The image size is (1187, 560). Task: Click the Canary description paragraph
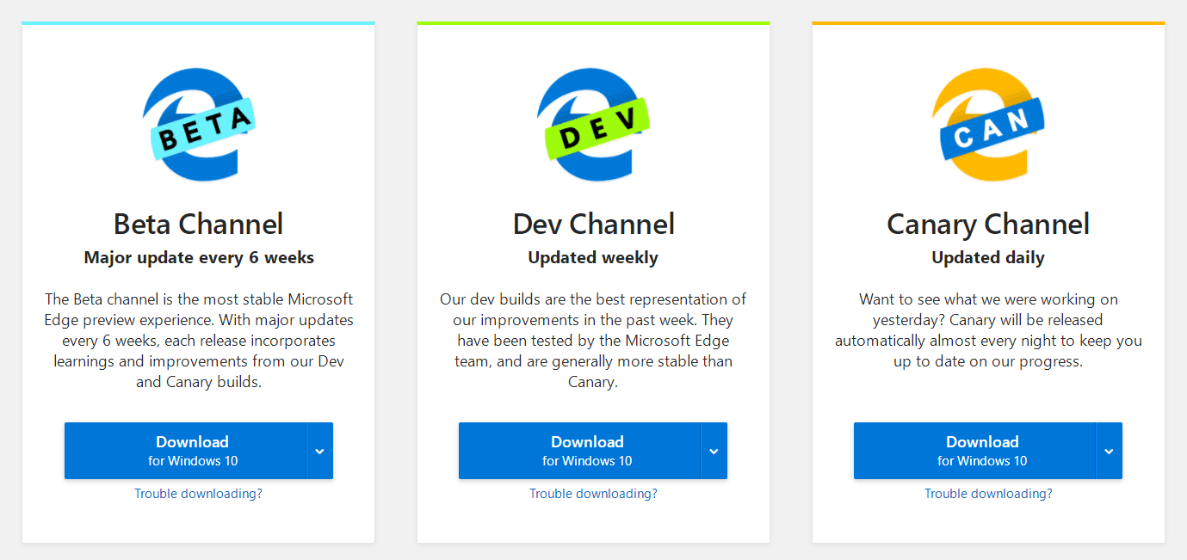coord(988,330)
